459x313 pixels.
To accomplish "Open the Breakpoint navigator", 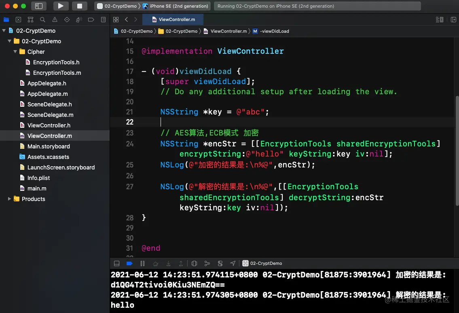I will point(91,20).
